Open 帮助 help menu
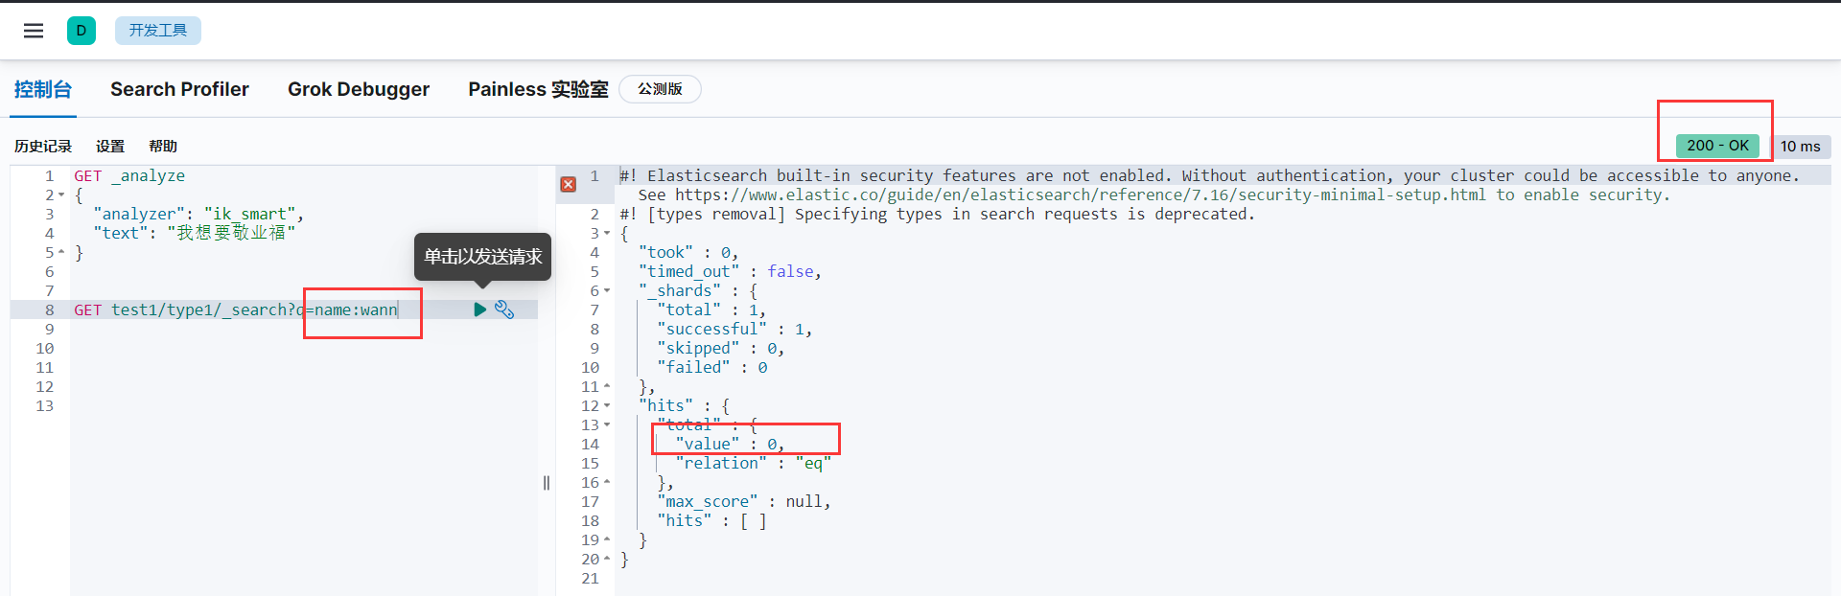Screen dimensions: 1841x596 [163, 147]
